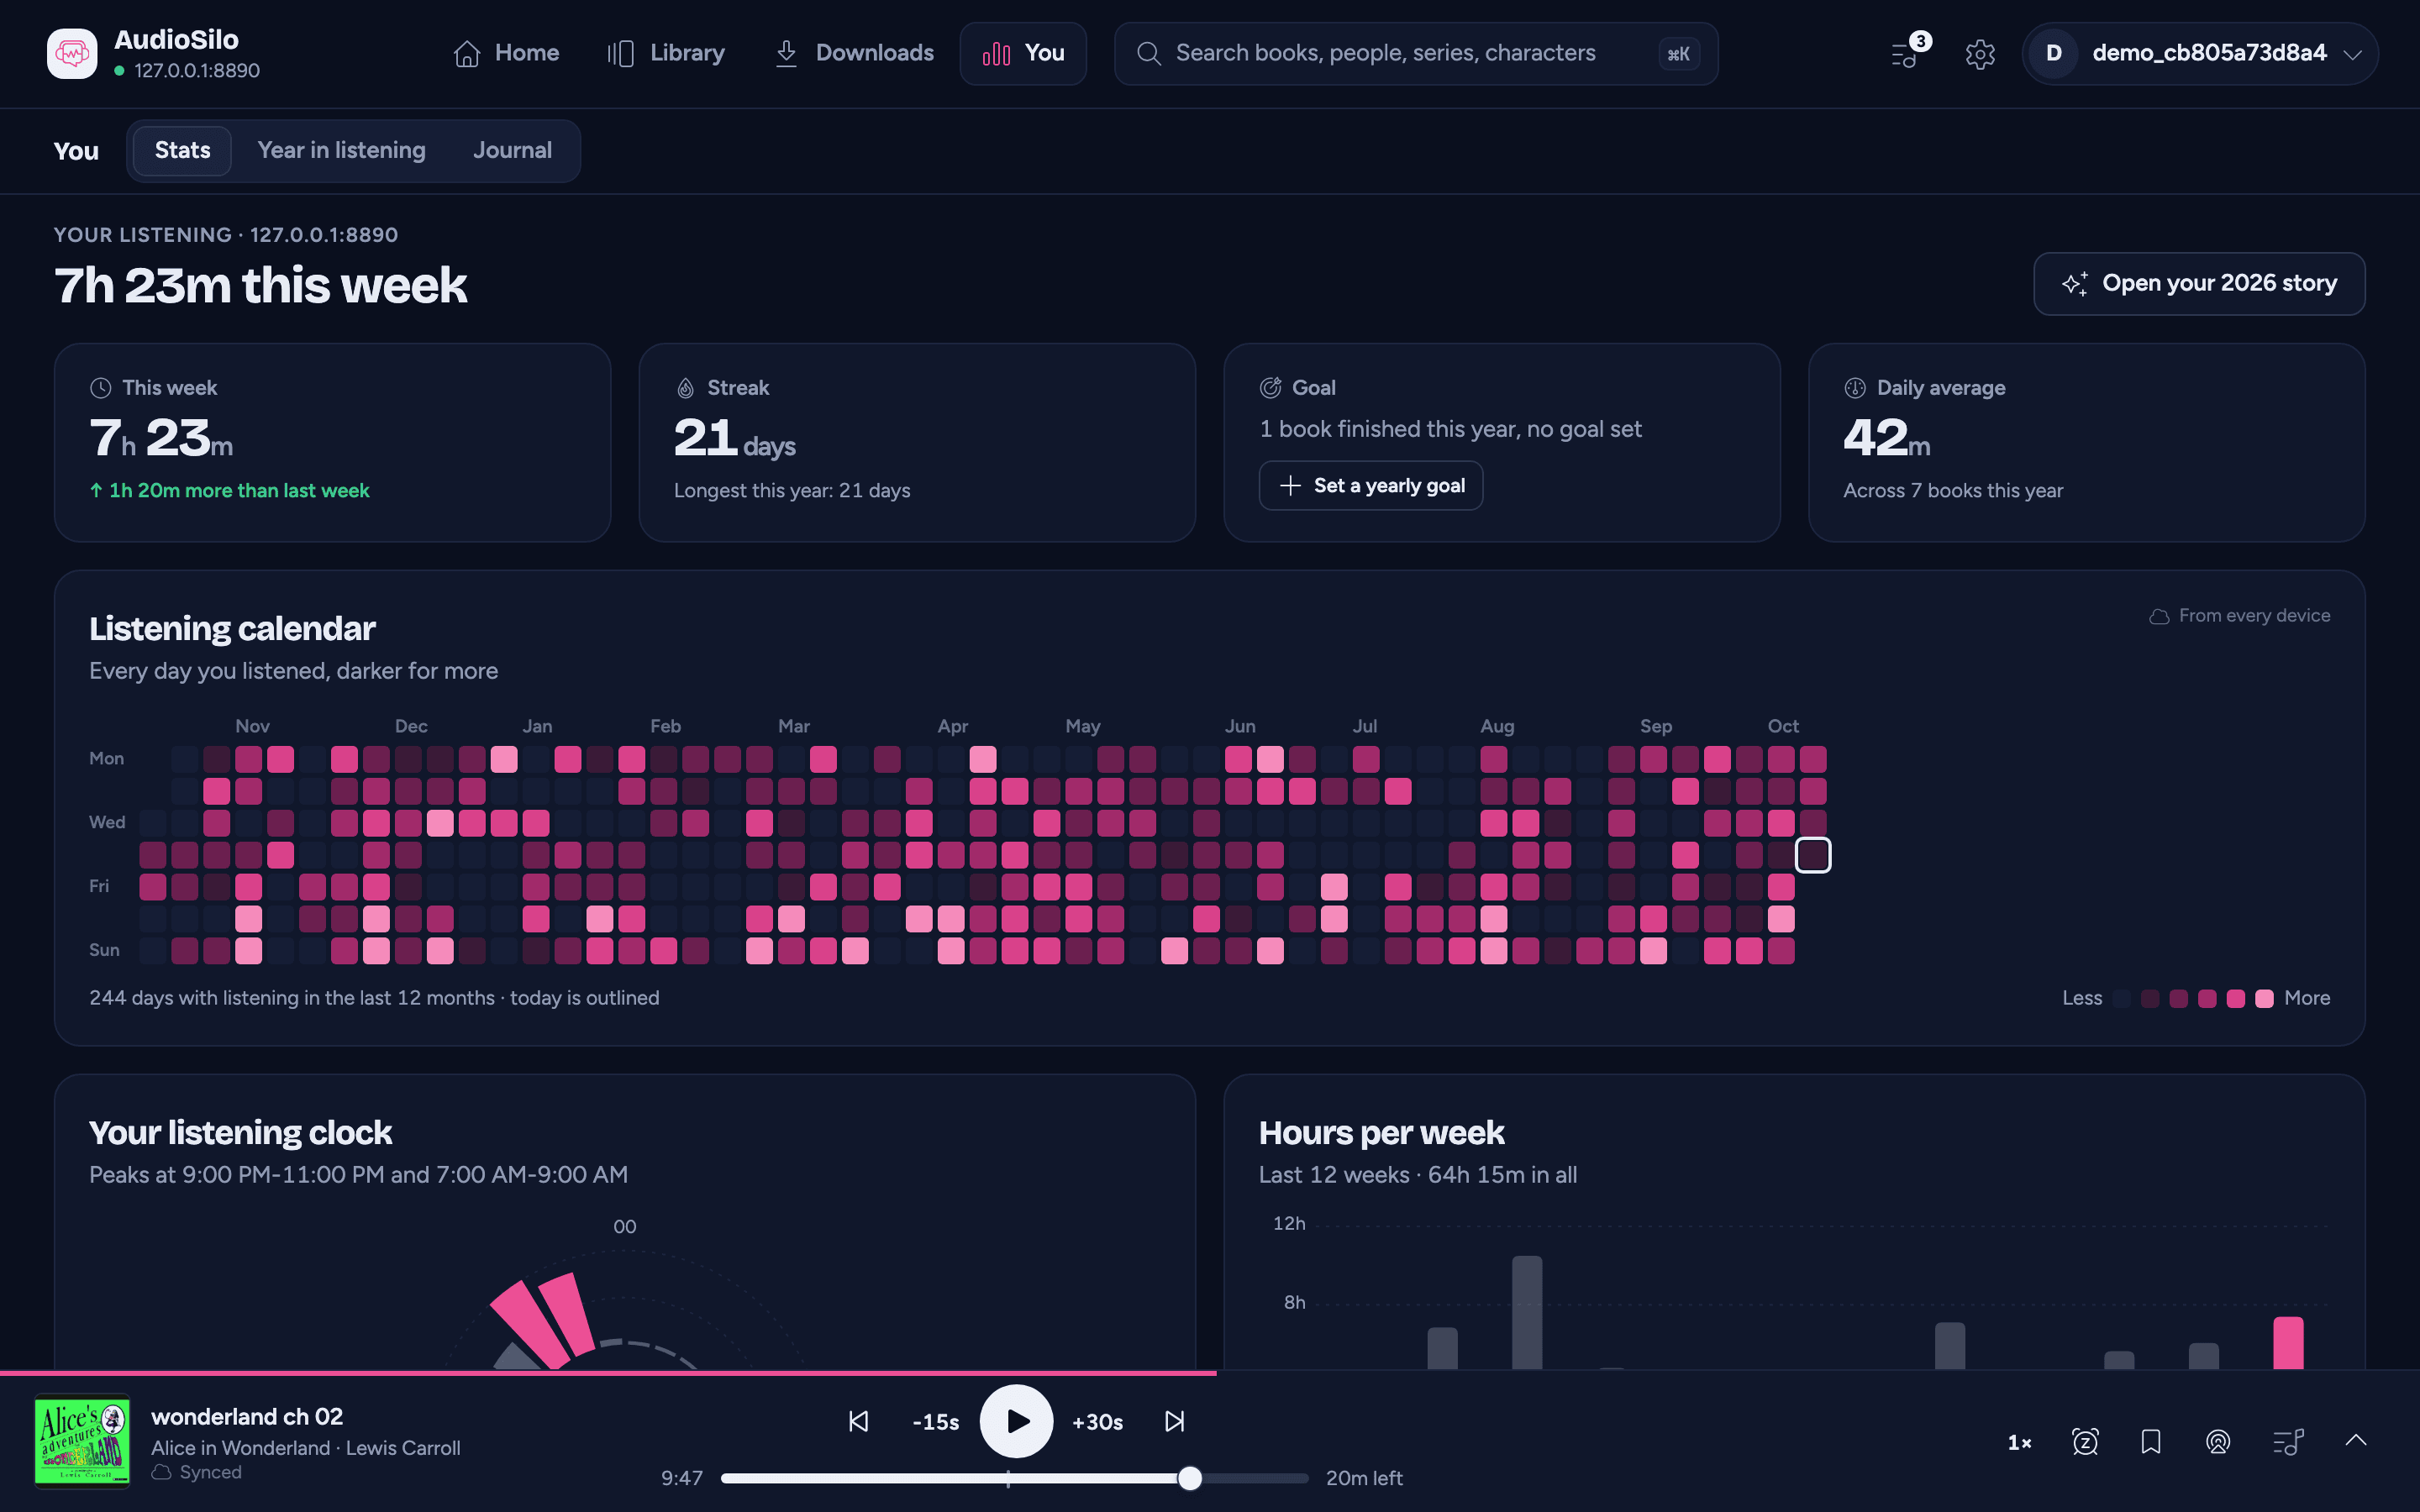Open the sleep timer icon
This screenshot has width=2420, height=1512.
pyautogui.click(x=2085, y=1441)
